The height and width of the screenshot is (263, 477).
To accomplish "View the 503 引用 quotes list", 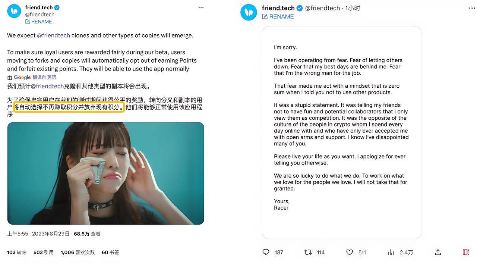I will pyautogui.click(x=44, y=252).
